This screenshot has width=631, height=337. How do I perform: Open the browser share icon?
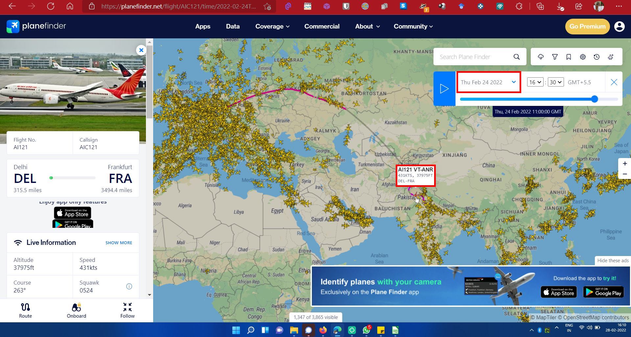(579, 6)
